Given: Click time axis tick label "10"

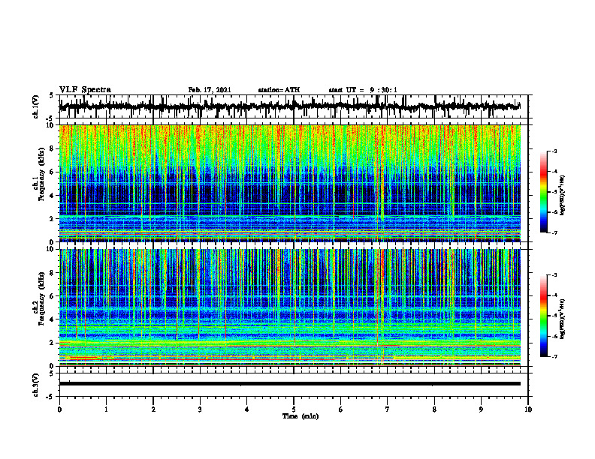Looking at the screenshot, I should tap(528, 409).
